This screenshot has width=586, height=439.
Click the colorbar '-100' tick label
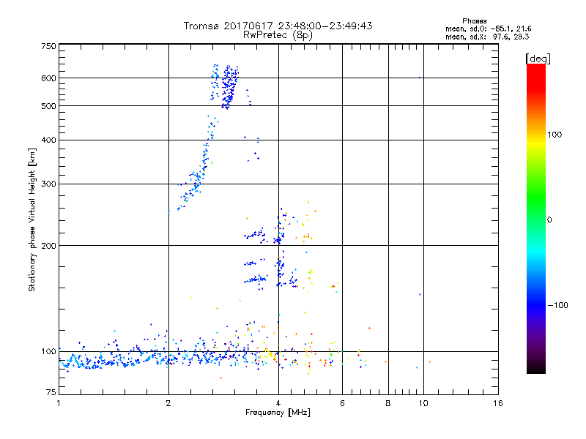coord(557,305)
